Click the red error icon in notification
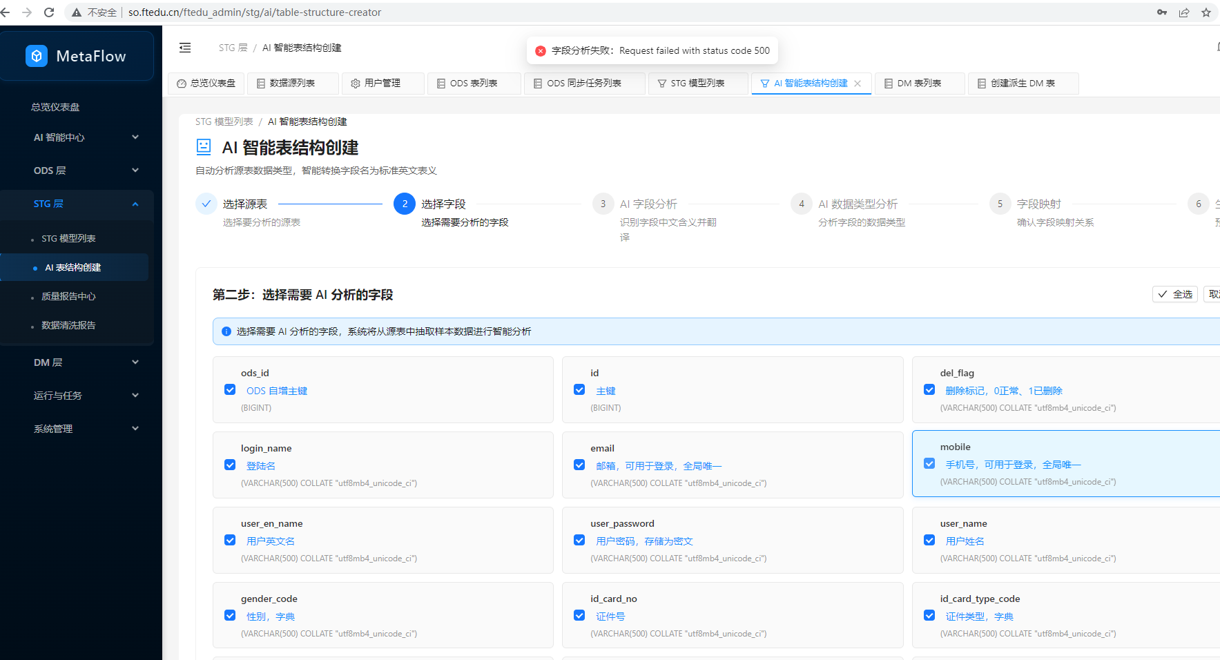This screenshot has height=660, width=1220. (x=541, y=51)
